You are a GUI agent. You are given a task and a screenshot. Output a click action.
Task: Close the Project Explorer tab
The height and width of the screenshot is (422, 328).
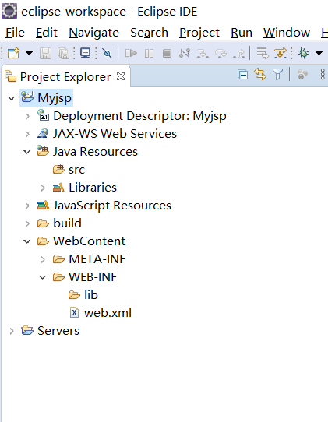tap(121, 77)
